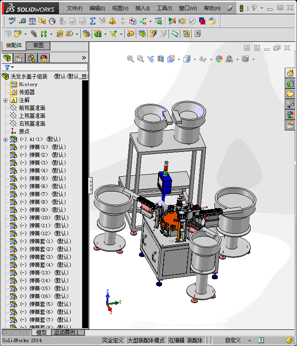Click the Mate paperclip icon
The height and width of the screenshot is (346, 297).
(34, 34)
